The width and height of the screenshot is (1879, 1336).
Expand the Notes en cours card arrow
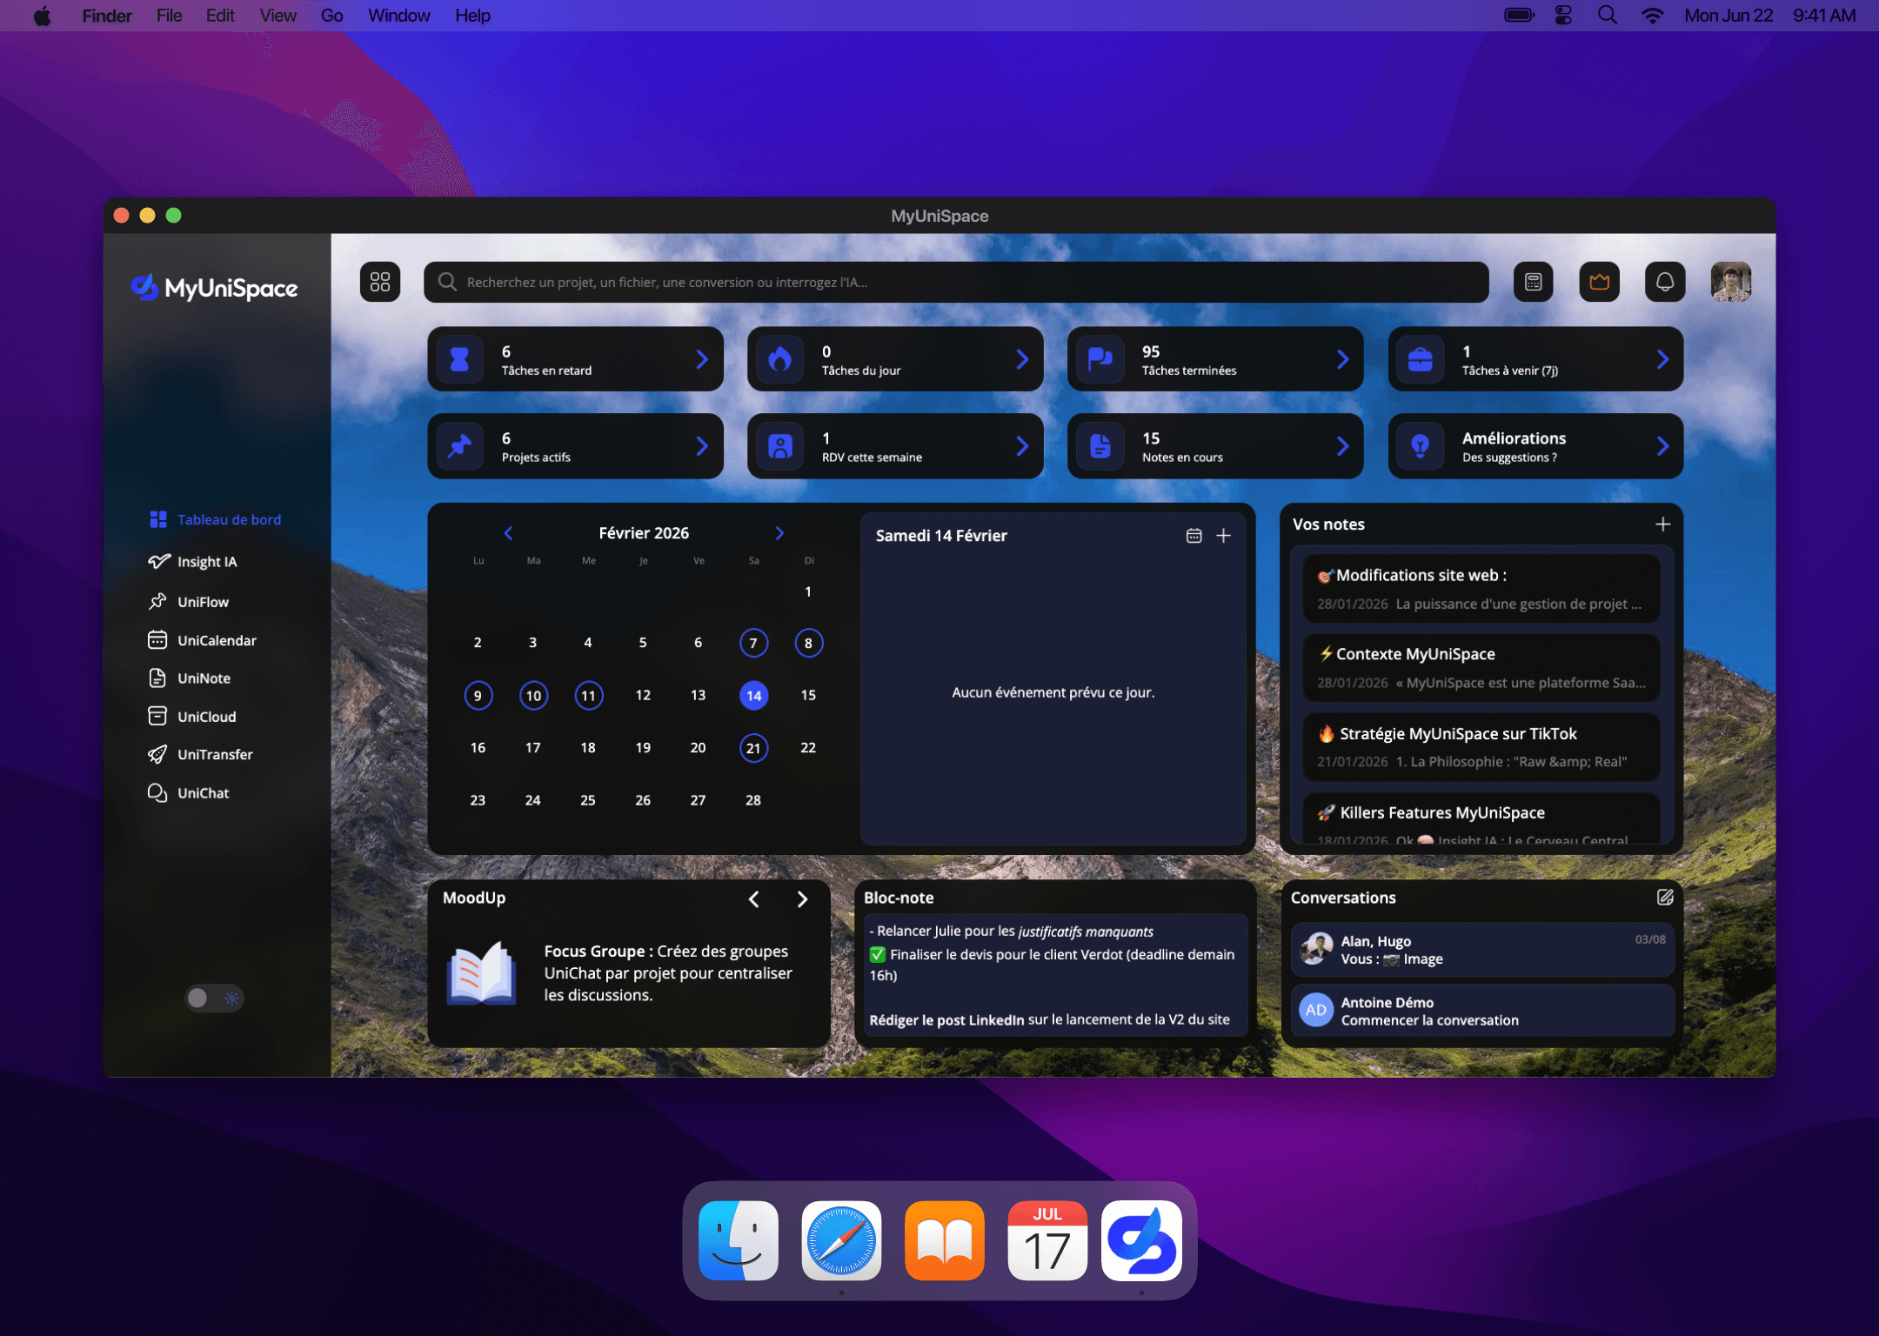[1342, 446]
